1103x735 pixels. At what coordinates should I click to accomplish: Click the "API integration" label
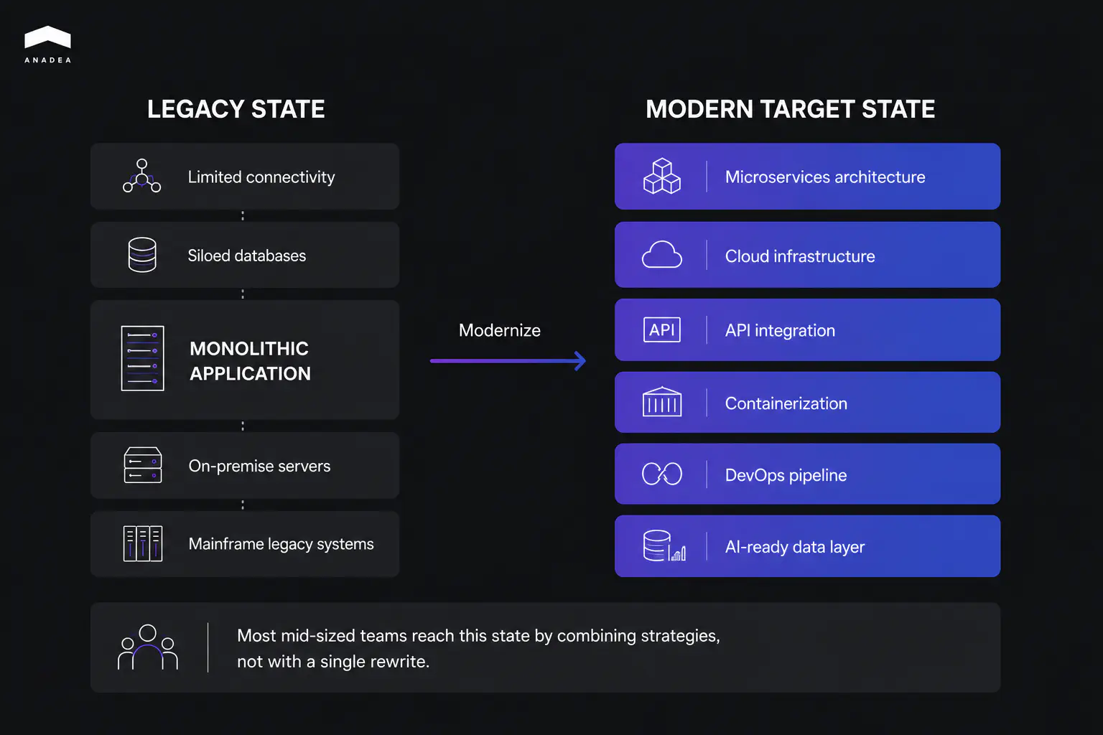[780, 330]
